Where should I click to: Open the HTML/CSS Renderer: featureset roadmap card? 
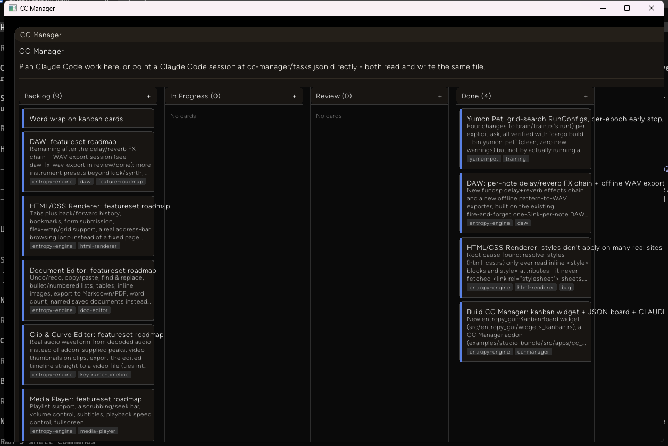[x=88, y=226]
